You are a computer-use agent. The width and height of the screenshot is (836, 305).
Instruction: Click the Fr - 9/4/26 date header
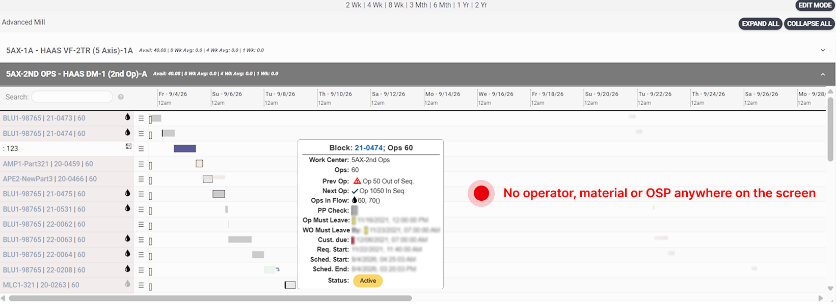click(x=173, y=94)
